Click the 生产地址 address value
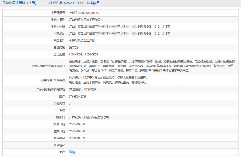The image size is (241, 158). point(120,34)
